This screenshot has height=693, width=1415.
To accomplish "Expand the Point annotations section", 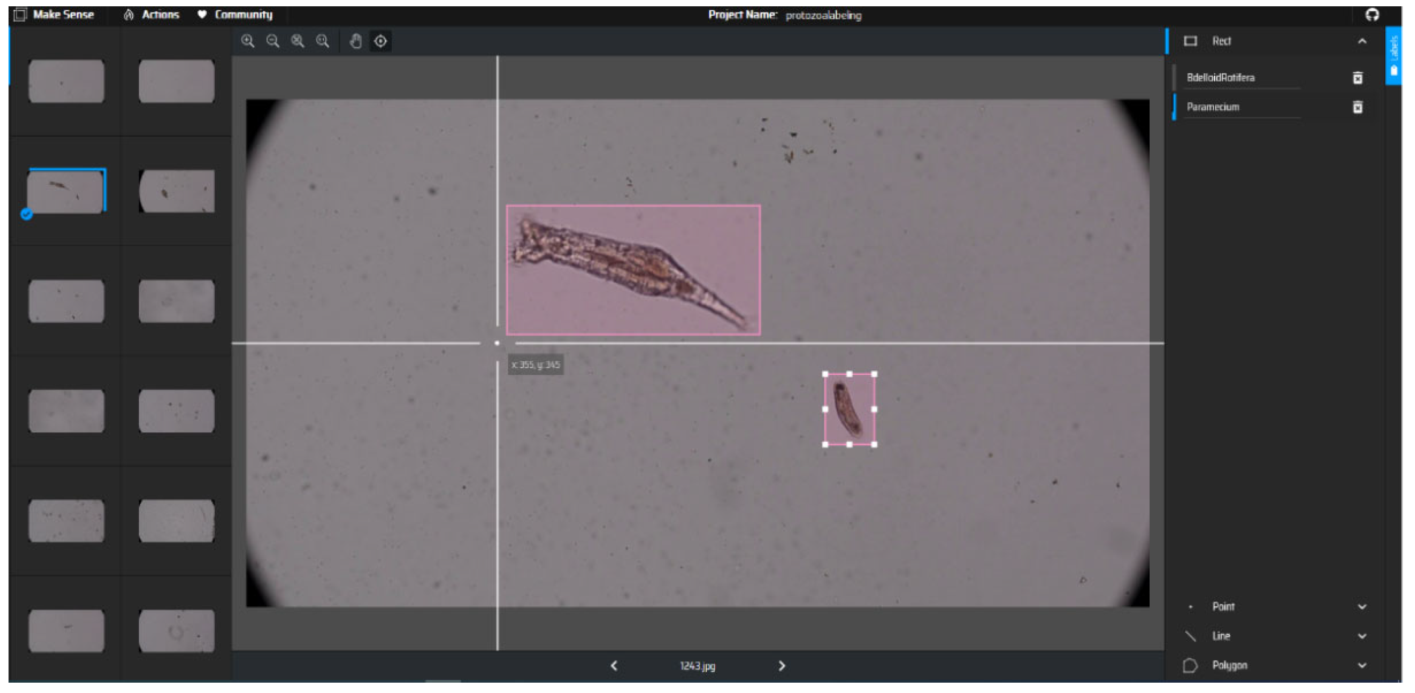I will click(x=1361, y=606).
